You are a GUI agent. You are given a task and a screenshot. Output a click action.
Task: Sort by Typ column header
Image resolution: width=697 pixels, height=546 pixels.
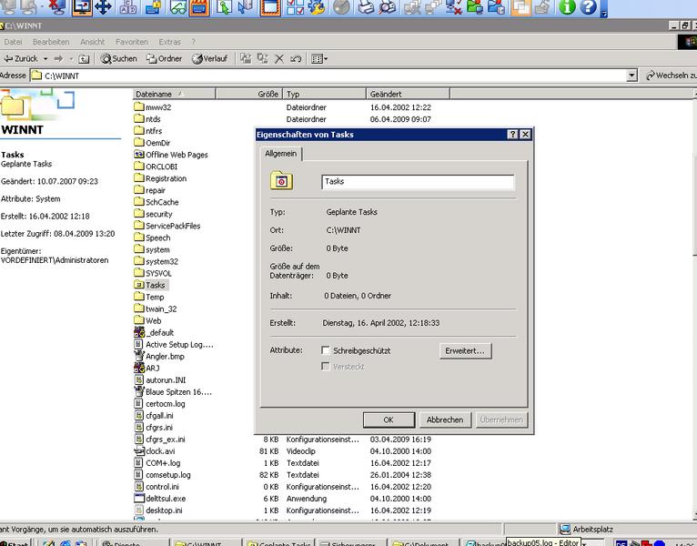(x=325, y=94)
